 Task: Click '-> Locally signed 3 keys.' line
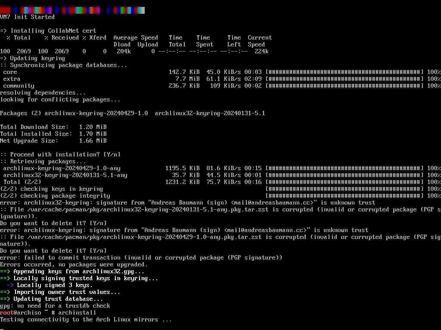pos(50,285)
